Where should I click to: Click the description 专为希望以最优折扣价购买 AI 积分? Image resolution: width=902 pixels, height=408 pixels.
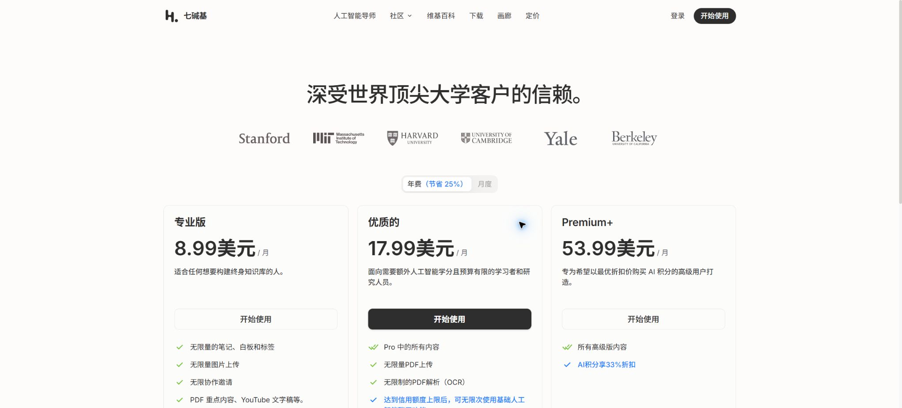click(637, 277)
